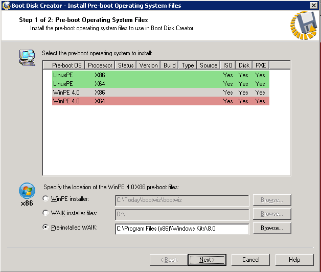This screenshot has width=321, height=272.
Task: Select the WinPE installer radio option
Action: pyautogui.click(x=45, y=198)
